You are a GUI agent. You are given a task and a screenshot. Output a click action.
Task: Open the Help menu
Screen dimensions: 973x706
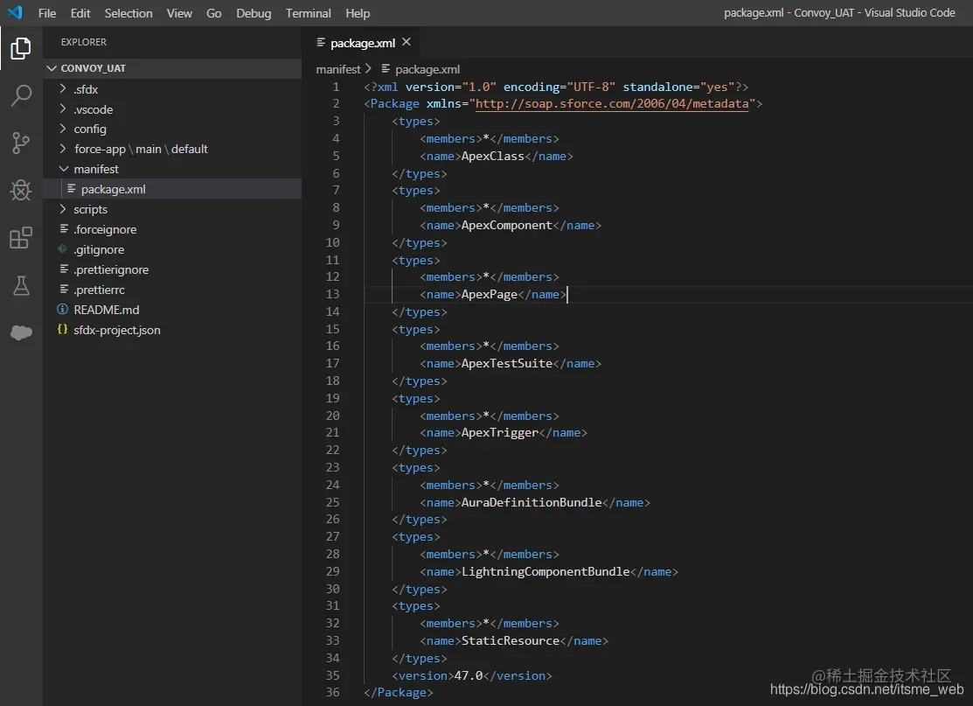(358, 13)
